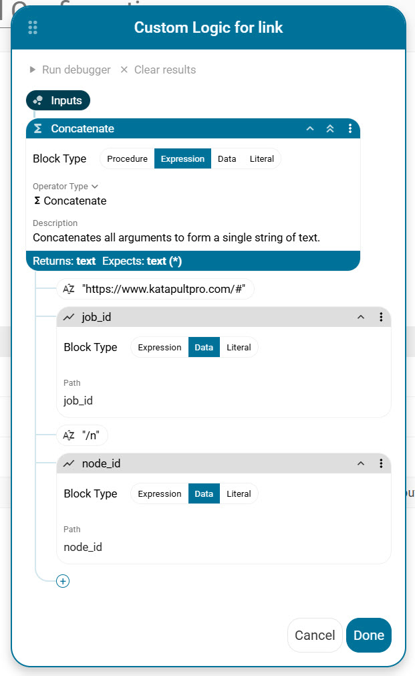Open job_id block three-dot options menu
The height and width of the screenshot is (676, 415).
[381, 317]
